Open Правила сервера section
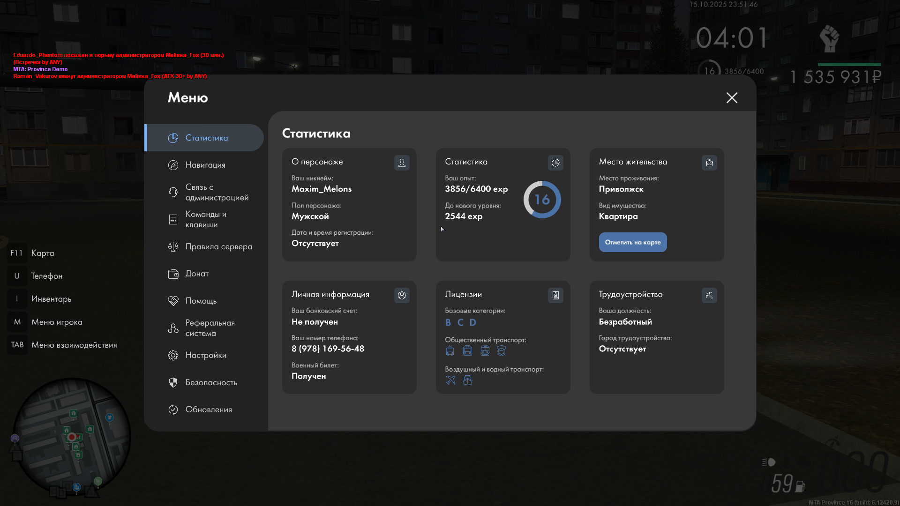 218,246
